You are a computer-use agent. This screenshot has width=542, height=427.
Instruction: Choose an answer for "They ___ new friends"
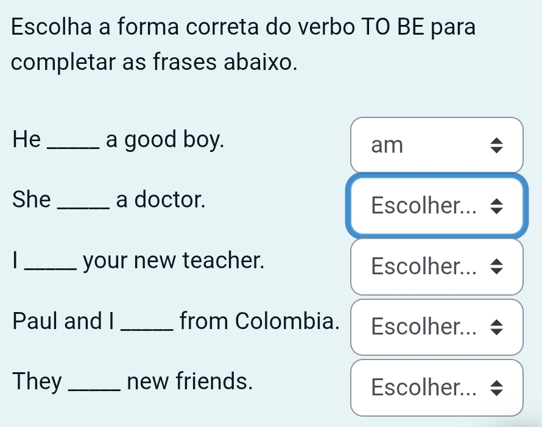pos(436,387)
